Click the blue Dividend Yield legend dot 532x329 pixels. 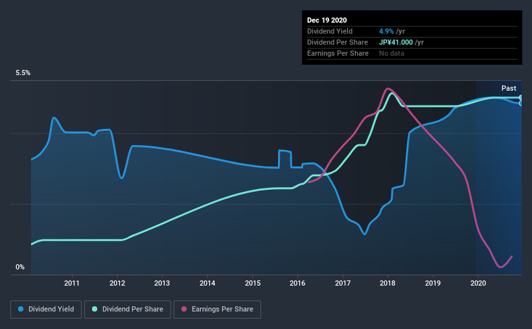pos(21,310)
